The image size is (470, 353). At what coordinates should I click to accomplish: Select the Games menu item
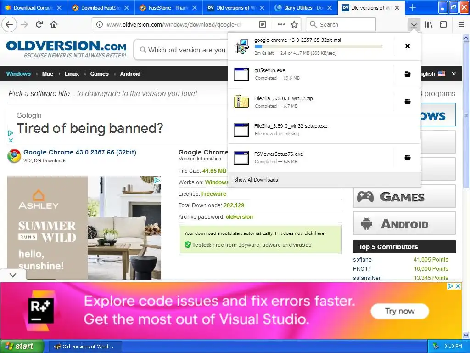click(99, 74)
